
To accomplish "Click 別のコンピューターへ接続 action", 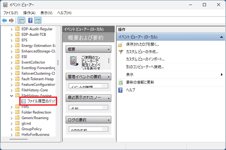I will point(145,67).
